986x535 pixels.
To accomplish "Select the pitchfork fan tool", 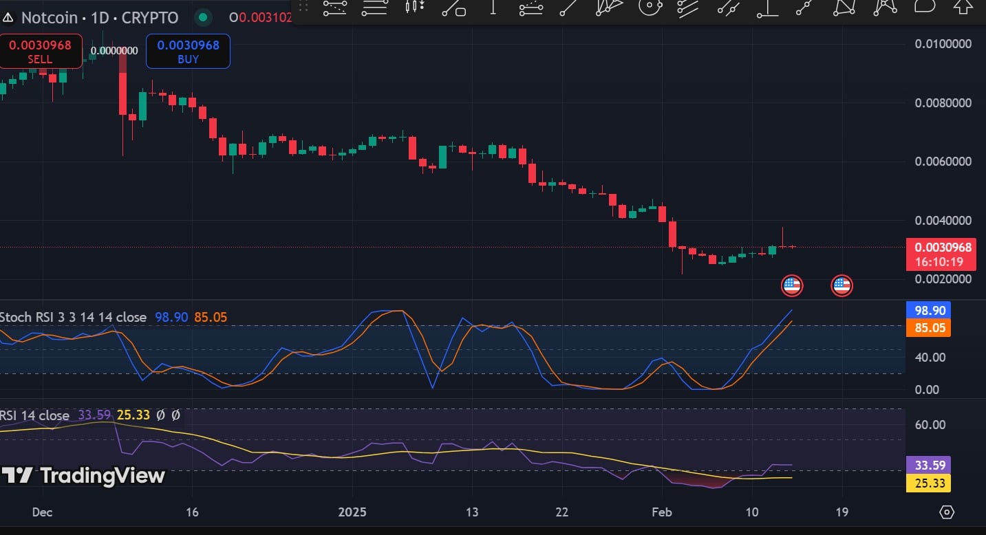I will (x=608, y=7).
